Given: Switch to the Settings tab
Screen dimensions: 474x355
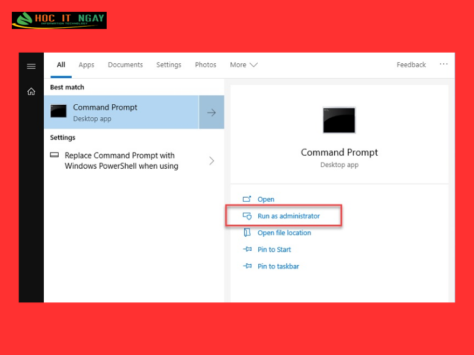Looking at the screenshot, I should point(169,65).
